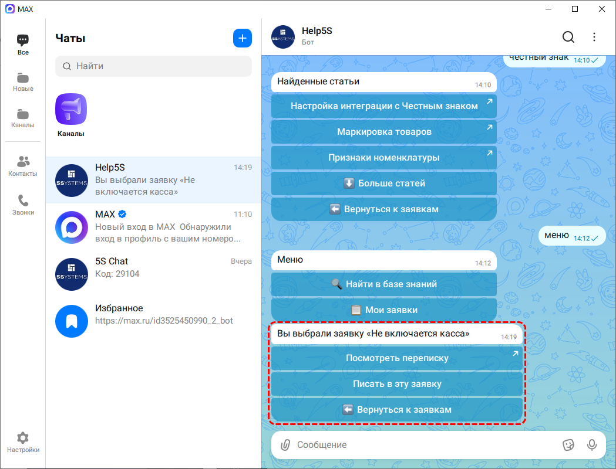The width and height of the screenshot is (616, 469).
Task: Click Вернуться к заявкам under selected request
Action: coord(397,410)
